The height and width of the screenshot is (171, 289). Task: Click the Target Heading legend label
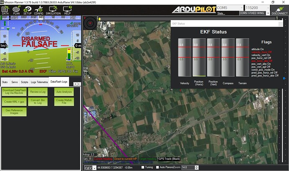pyautogui.click(x=147, y=159)
